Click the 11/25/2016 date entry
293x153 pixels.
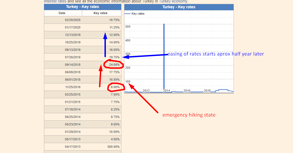pos(73,87)
